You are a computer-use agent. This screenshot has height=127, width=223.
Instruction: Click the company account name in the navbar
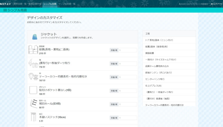[x=193, y=4]
